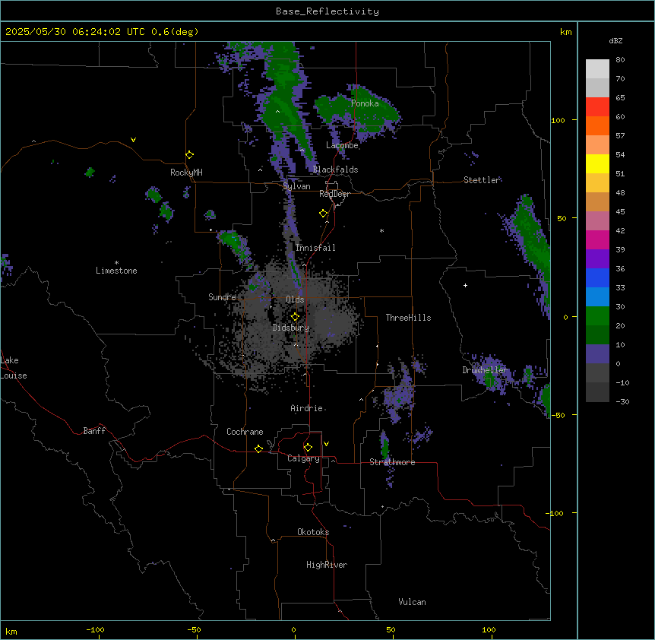Click the Sylvan label on the map

pos(296,186)
